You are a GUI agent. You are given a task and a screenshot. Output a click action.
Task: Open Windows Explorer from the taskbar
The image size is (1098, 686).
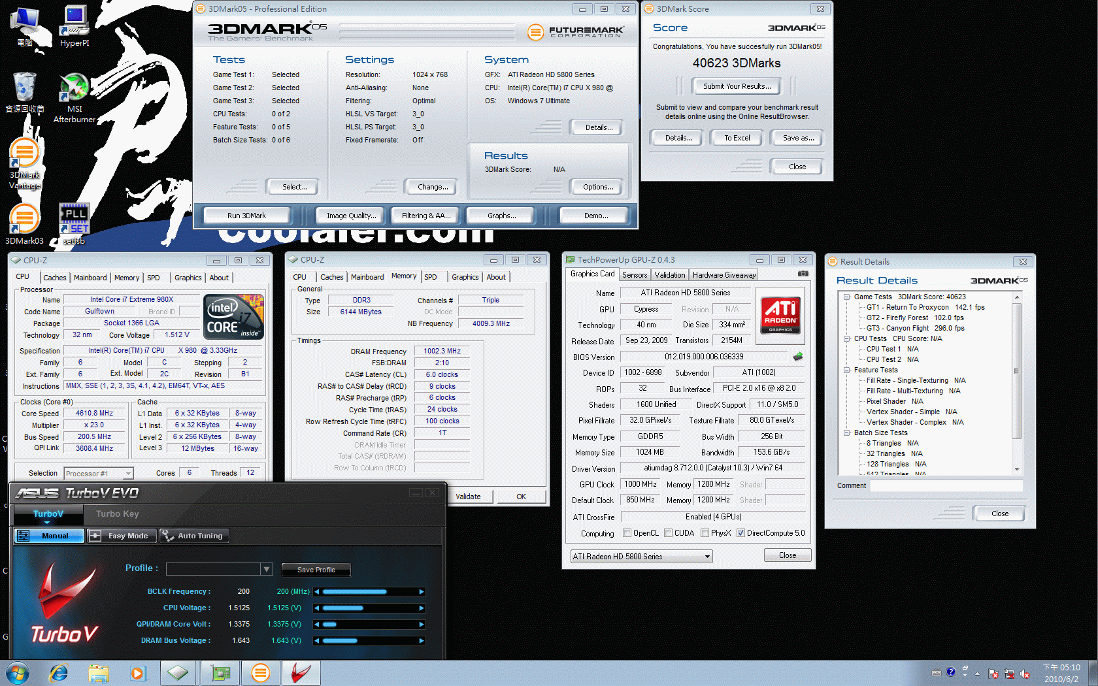coord(99,673)
